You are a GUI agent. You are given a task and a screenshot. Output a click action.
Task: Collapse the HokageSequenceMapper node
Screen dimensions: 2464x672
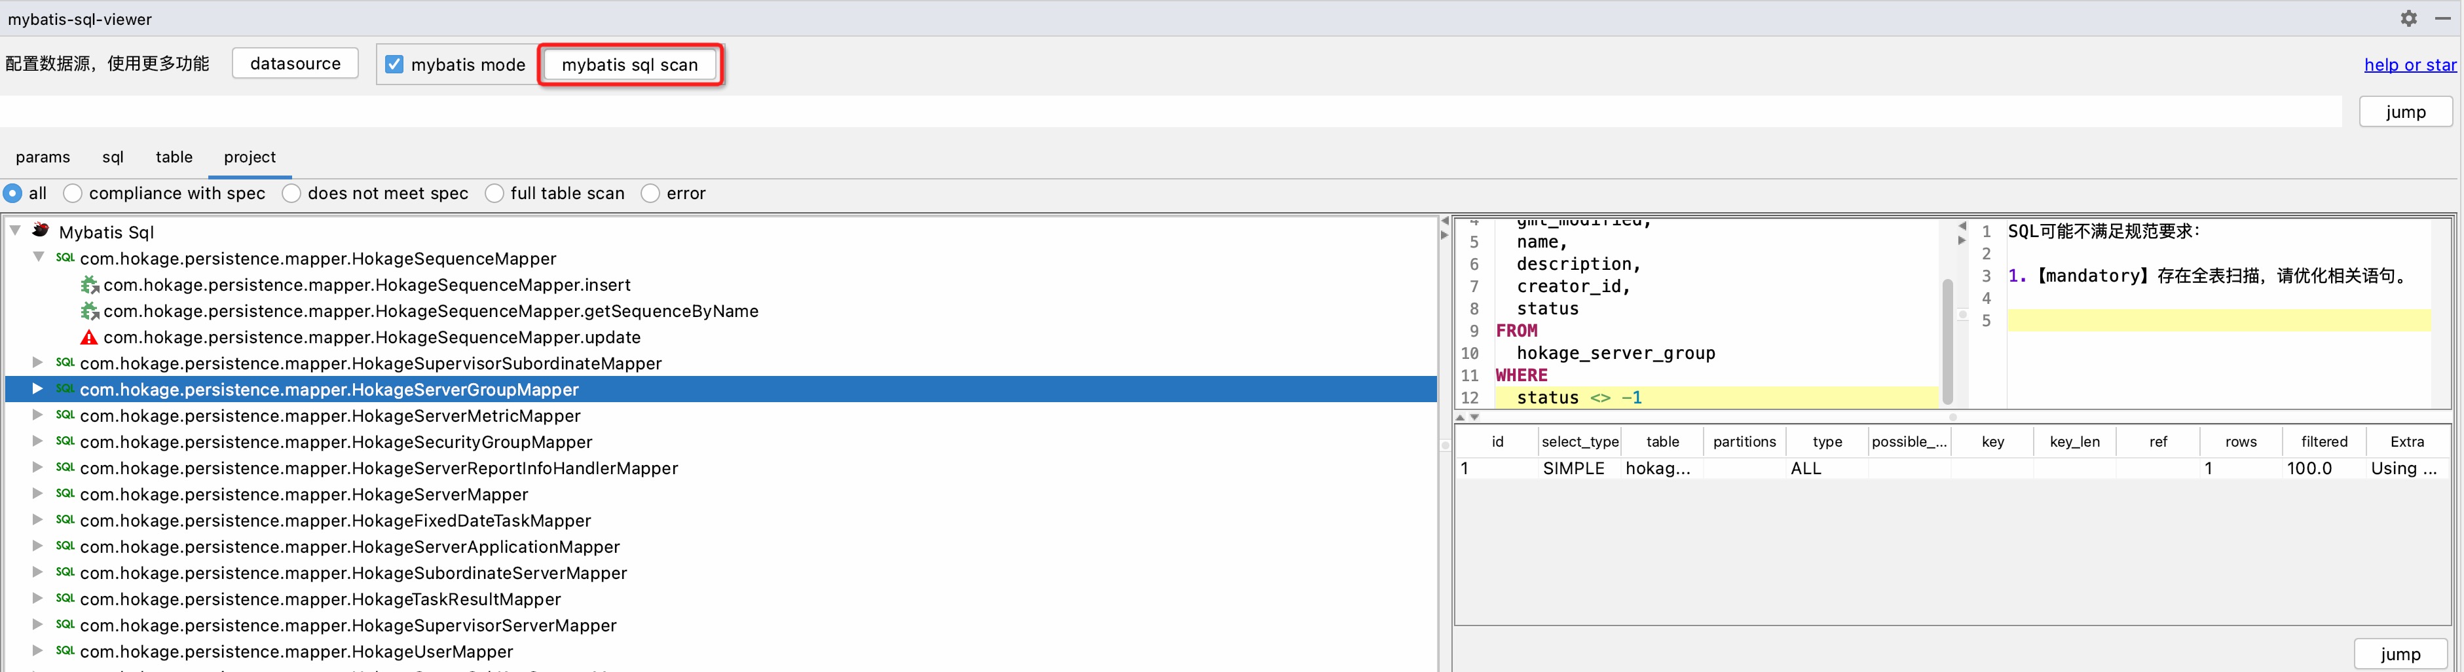point(38,257)
